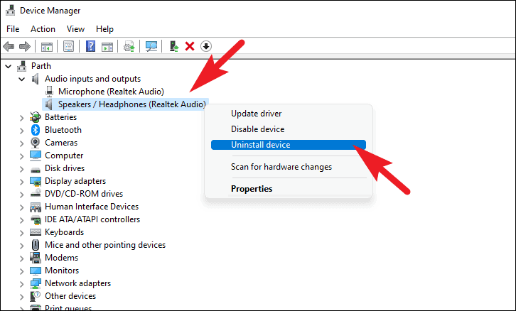Select Microphone (Realtek Audio) device text
Viewport: 516px width, 311px height.
pos(111,92)
